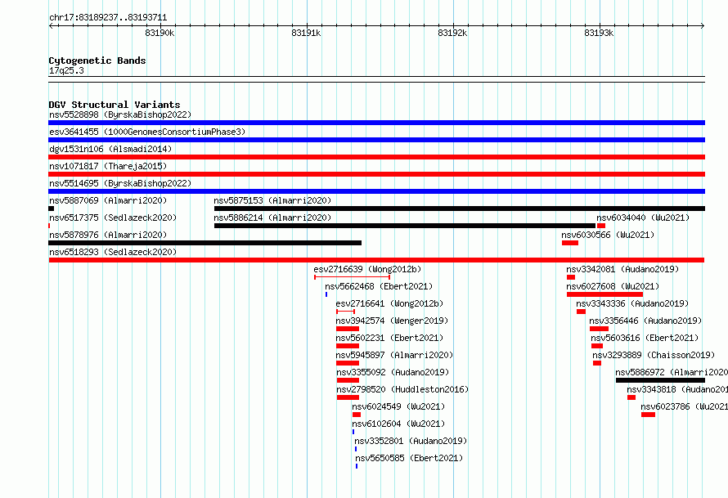
Task: Open the nsv3942574 (Wenger2019) label
Action: 392,321
